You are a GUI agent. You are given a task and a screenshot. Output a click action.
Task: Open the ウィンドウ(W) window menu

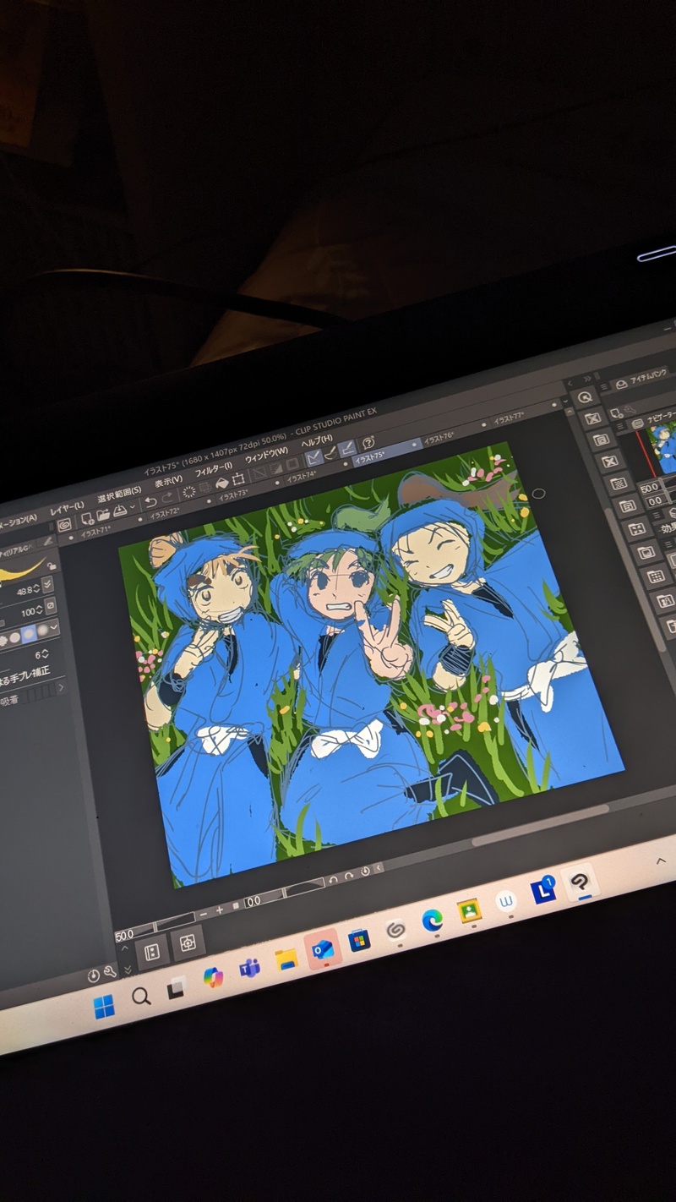point(265,455)
